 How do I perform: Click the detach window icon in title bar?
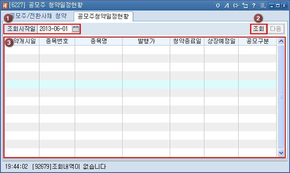tap(245, 6)
